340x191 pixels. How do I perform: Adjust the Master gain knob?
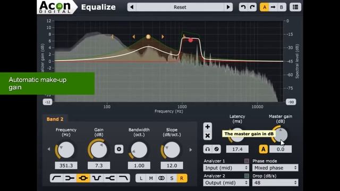coord(280,135)
